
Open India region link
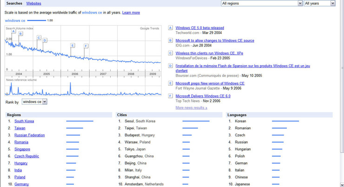[x=18, y=170]
